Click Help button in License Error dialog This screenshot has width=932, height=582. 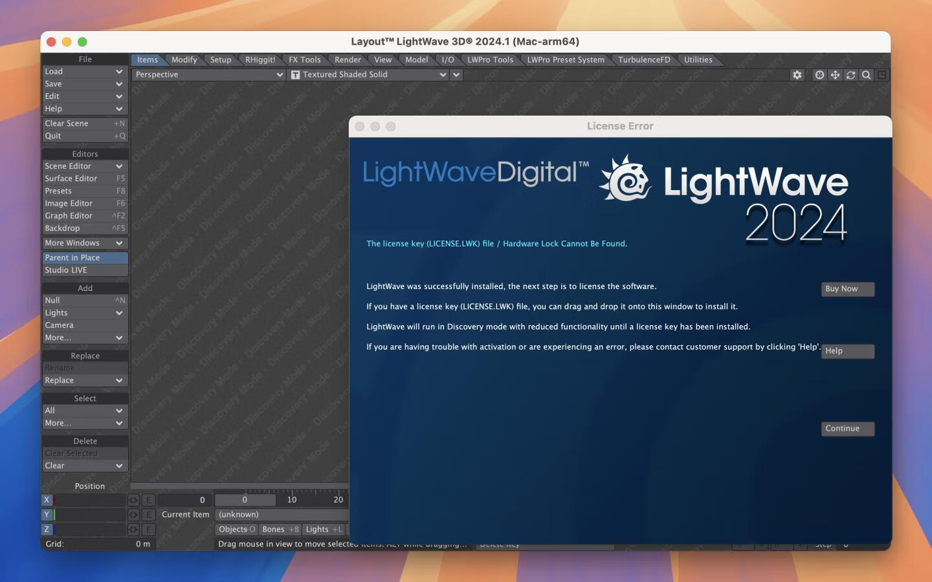coord(848,351)
